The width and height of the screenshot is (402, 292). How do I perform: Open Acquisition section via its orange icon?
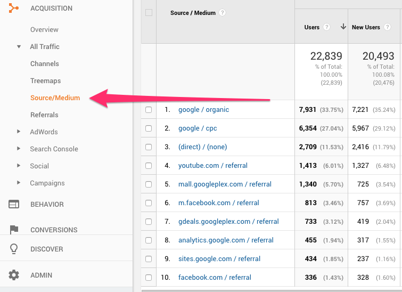[x=14, y=8]
